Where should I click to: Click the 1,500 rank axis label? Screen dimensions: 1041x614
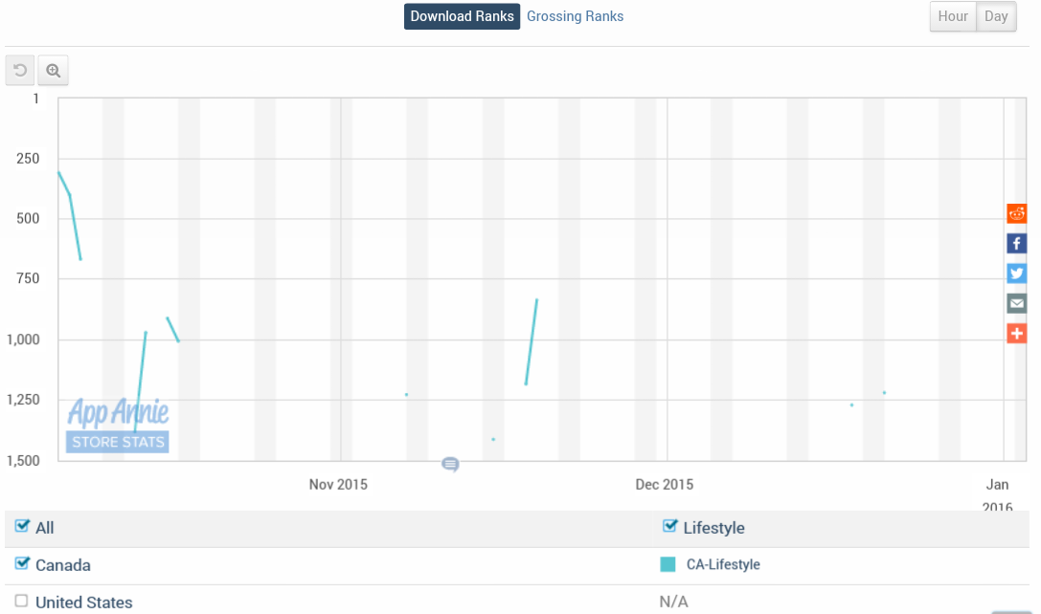point(23,461)
